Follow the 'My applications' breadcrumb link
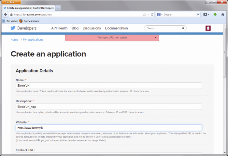 (x=33, y=40)
